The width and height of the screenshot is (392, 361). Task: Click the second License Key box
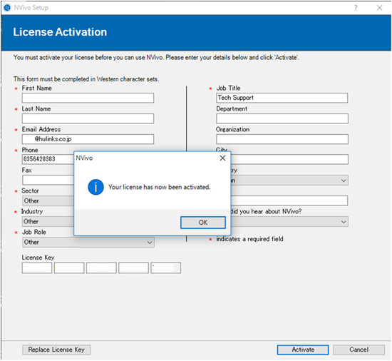click(x=69, y=268)
